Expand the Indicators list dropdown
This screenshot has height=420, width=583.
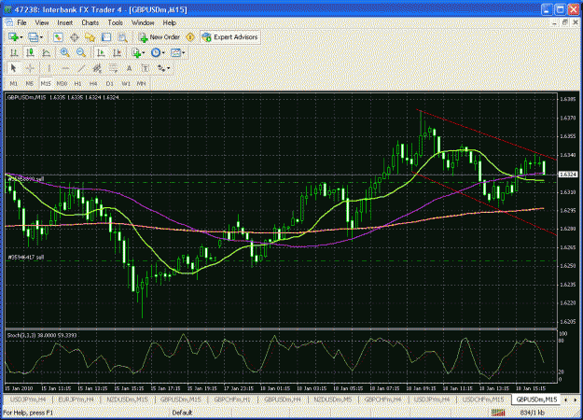(144, 53)
